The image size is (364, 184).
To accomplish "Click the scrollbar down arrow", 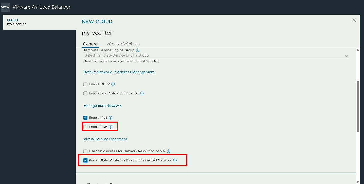I will [x=358, y=182].
